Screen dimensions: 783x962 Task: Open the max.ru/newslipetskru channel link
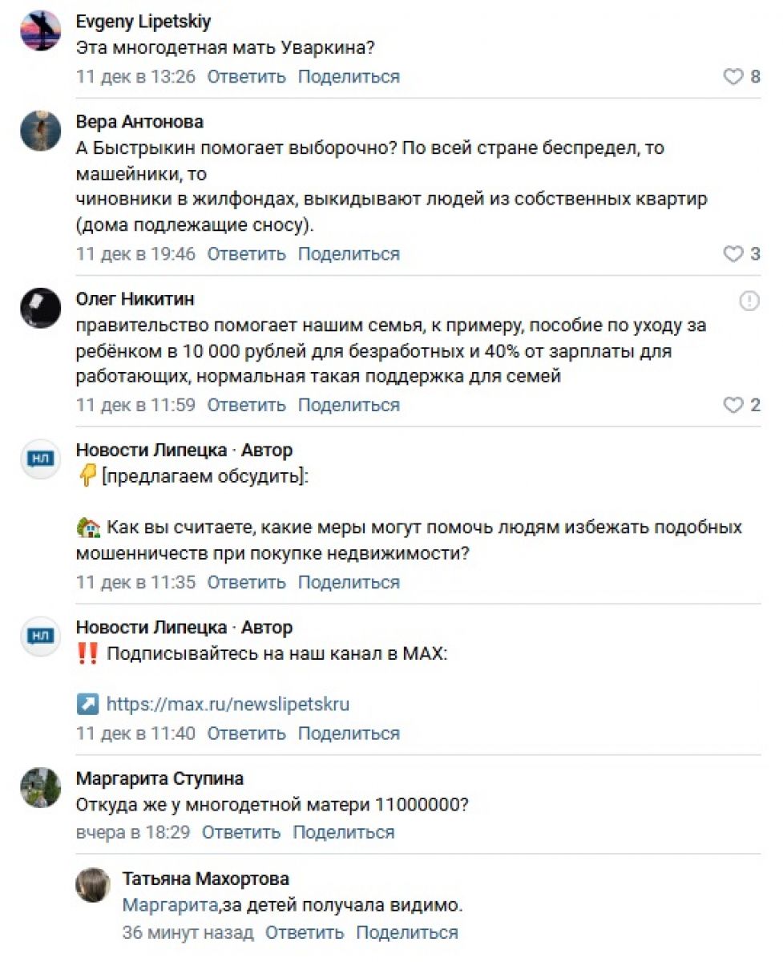tap(228, 705)
